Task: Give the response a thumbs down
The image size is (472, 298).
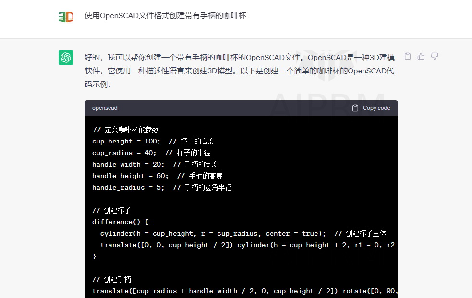Action: pos(435,56)
